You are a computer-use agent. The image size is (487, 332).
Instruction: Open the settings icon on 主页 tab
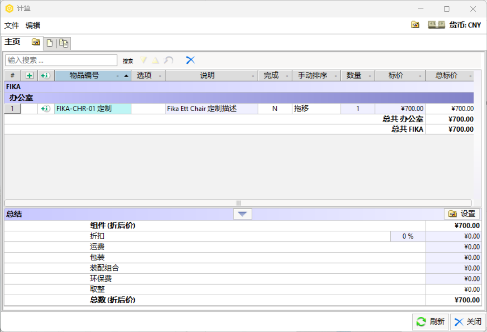(36, 42)
